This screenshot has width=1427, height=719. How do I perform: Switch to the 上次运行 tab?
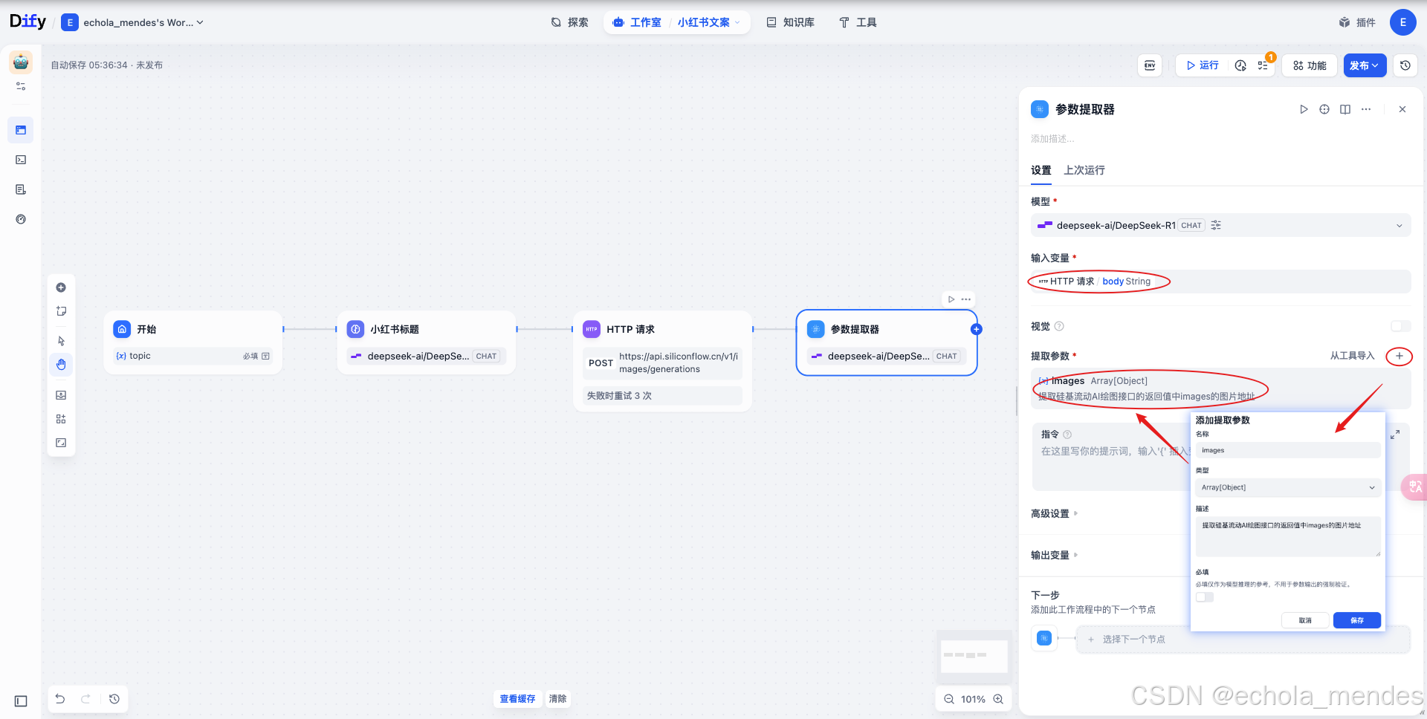pyautogui.click(x=1084, y=170)
